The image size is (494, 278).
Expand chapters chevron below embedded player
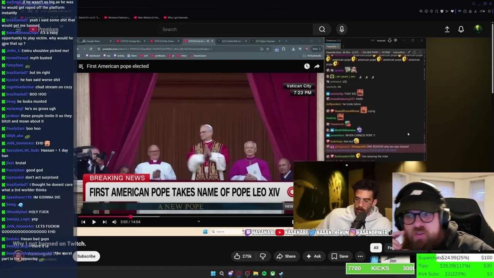[x=199, y=222]
